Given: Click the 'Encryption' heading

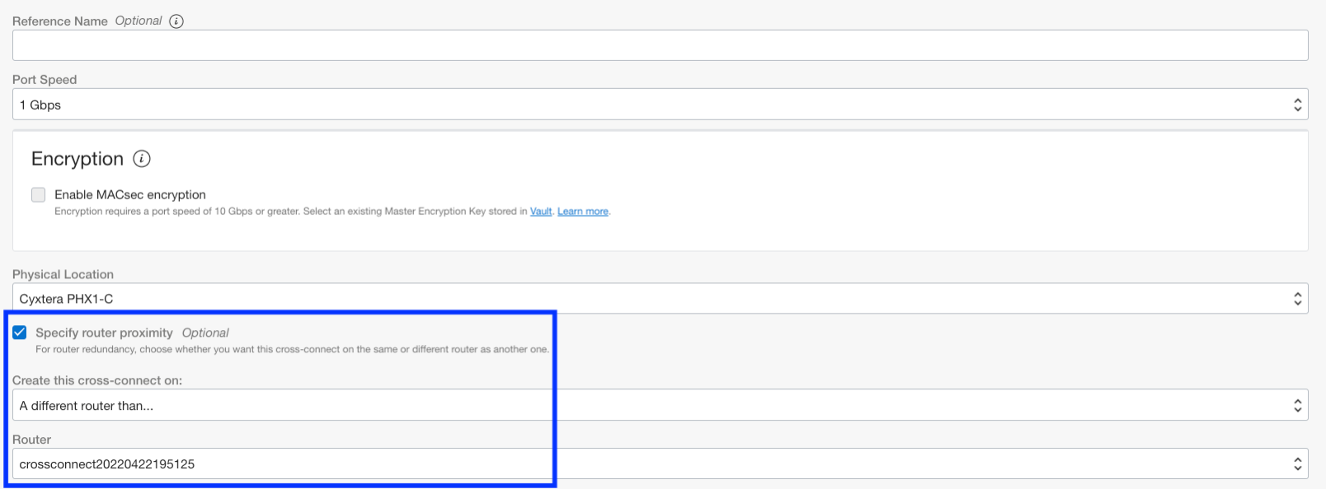Looking at the screenshot, I should pos(78,159).
